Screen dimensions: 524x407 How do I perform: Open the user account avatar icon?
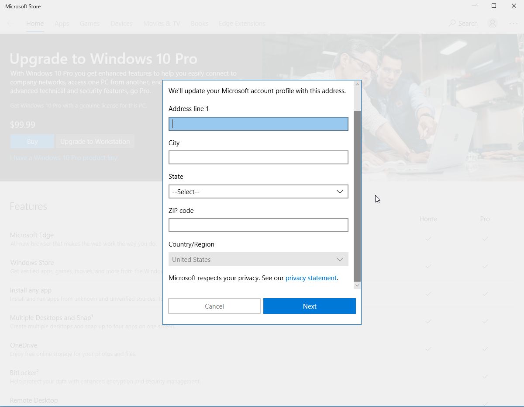pos(493,23)
